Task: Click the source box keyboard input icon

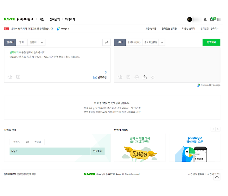Action: click(x=18, y=77)
